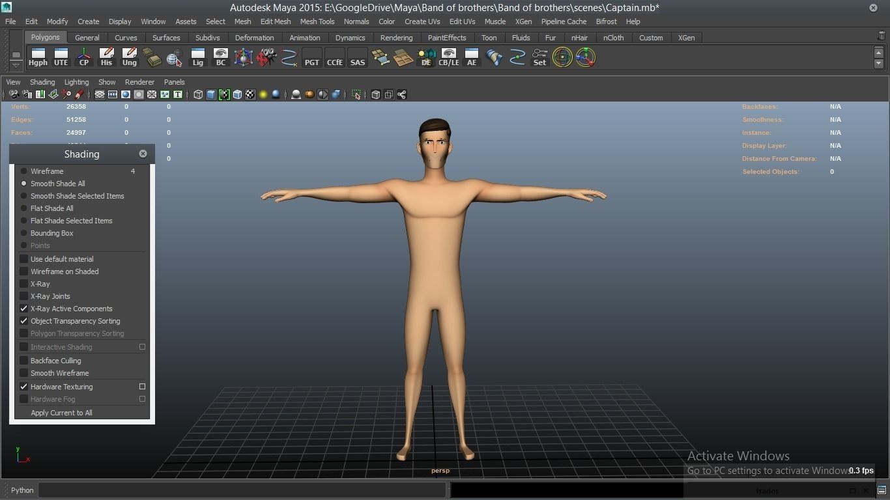Click the red camera shelf icon

coord(266,57)
